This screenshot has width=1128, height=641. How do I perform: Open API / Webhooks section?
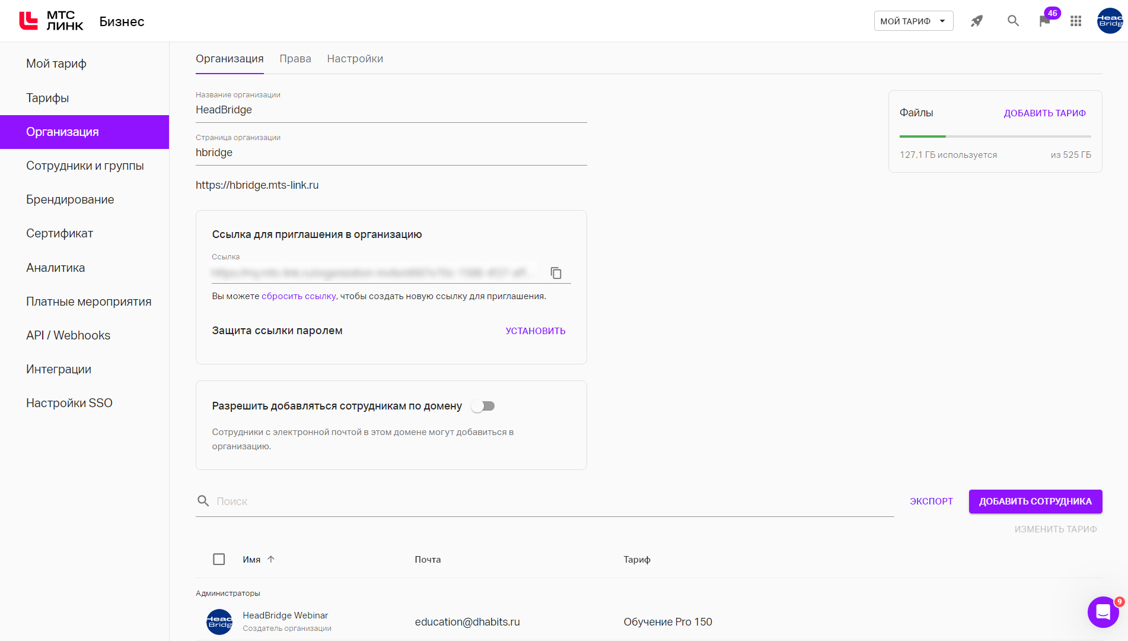pos(84,335)
